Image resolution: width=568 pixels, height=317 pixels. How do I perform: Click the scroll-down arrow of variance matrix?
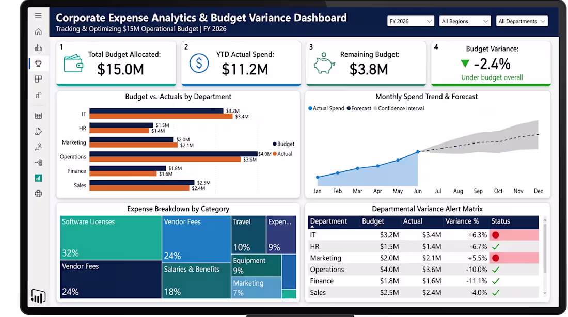click(x=544, y=293)
